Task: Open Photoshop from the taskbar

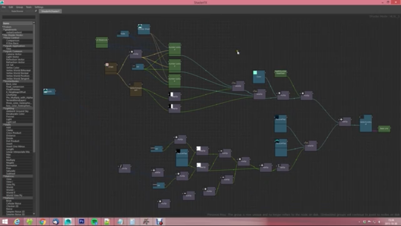Action: click(82, 221)
